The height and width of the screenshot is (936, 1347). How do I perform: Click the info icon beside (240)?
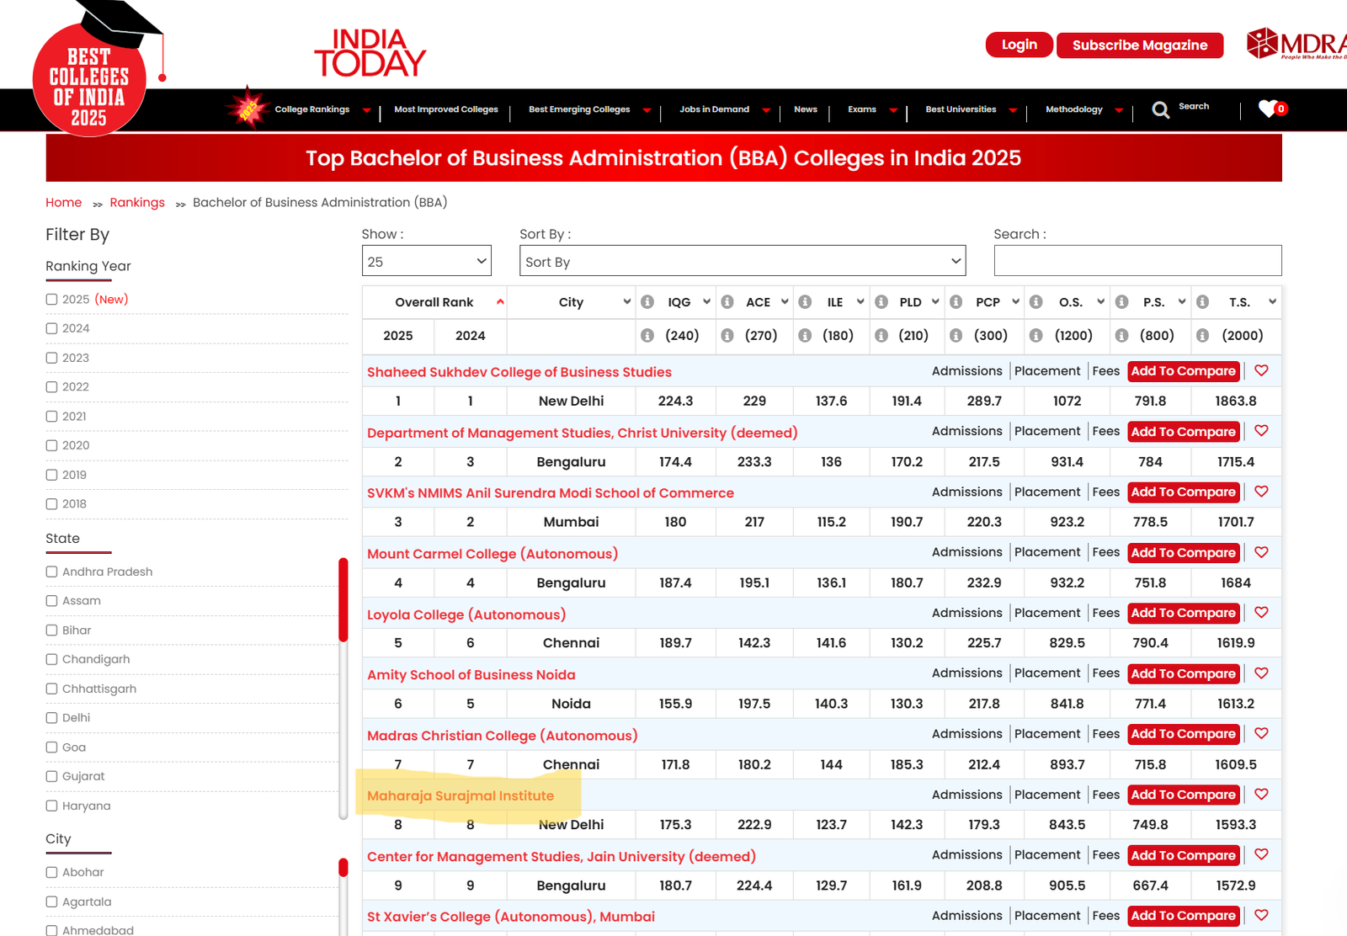click(x=647, y=336)
